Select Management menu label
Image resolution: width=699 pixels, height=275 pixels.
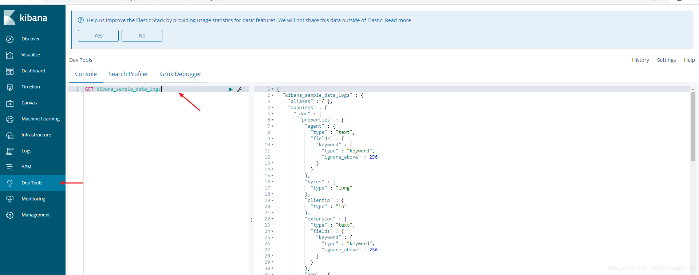click(x=36, y=215)
